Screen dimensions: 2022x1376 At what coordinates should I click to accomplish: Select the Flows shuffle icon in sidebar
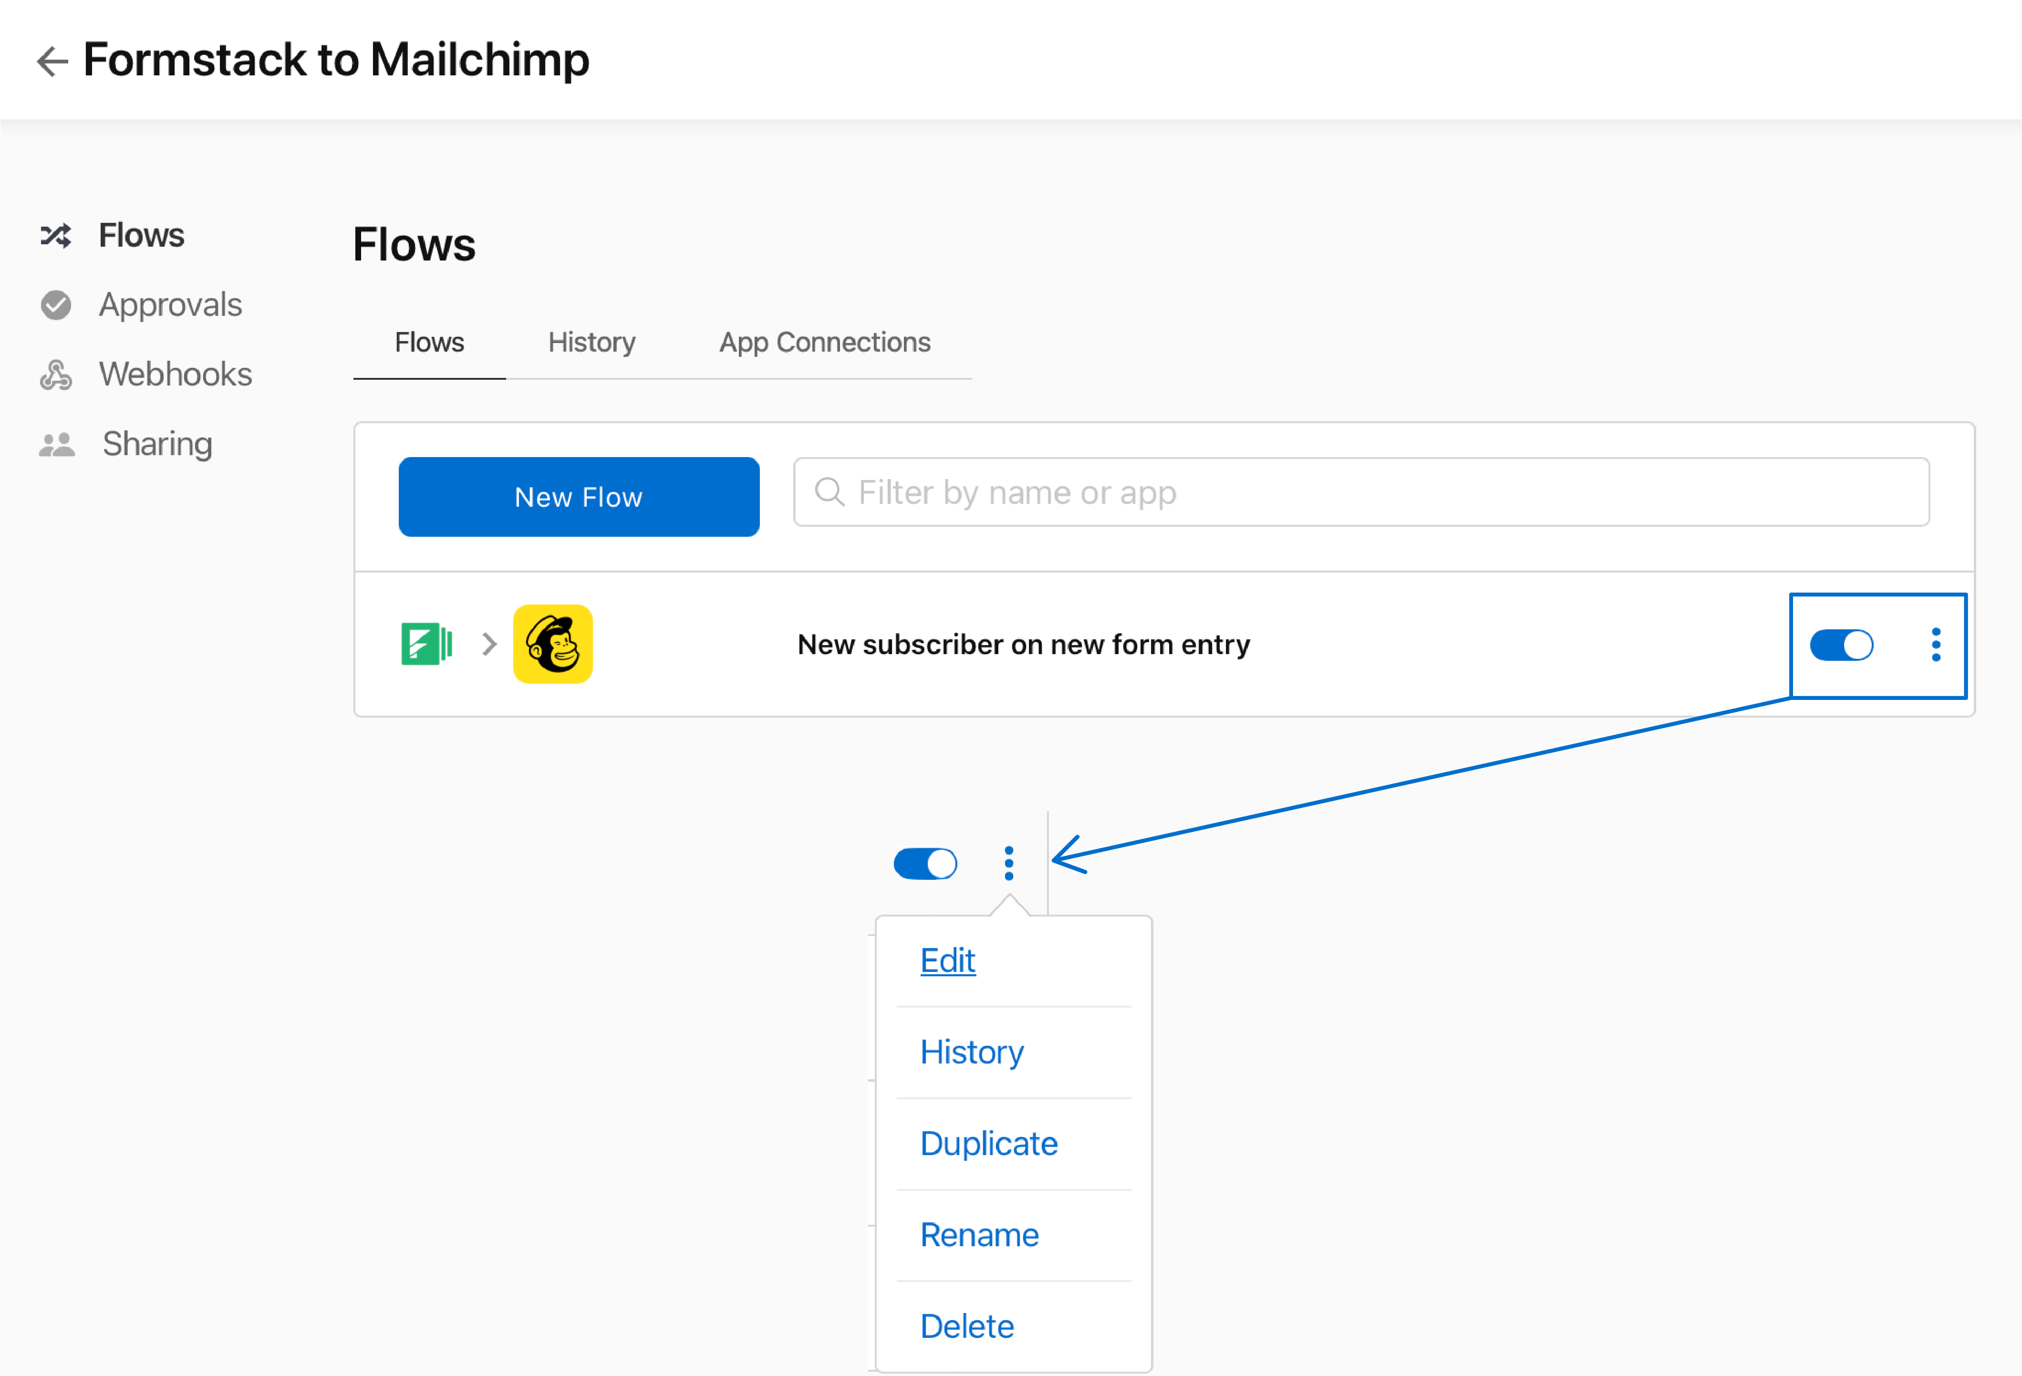56,235
